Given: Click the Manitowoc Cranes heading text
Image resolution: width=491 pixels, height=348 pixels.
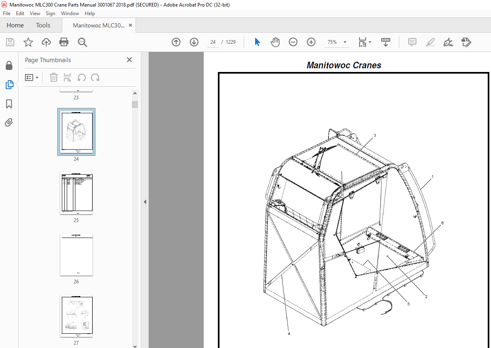Looking at the screenshot, I should (344, 65).
